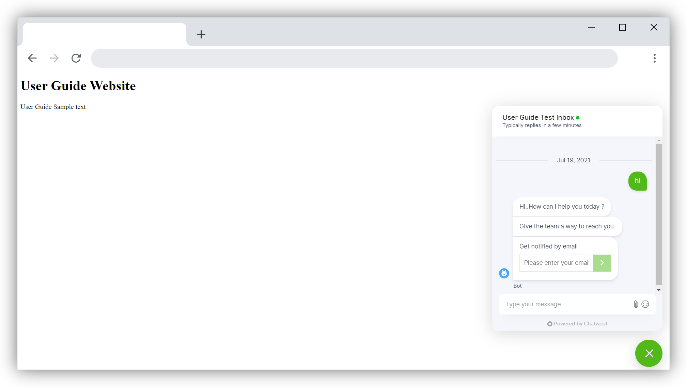Click the bot avatar icon
Screen dimensions: 687x387
[504, 273]
